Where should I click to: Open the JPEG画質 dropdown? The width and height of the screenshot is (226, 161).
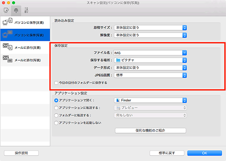click(x=150, y=75)
